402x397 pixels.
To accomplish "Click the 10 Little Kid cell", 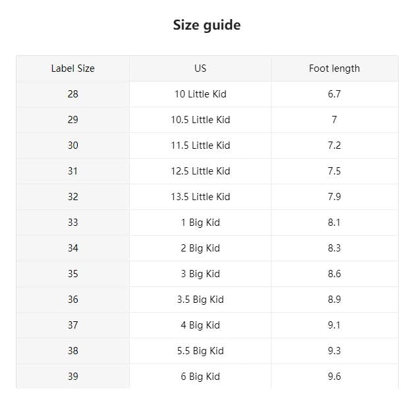I will (200, 94).
